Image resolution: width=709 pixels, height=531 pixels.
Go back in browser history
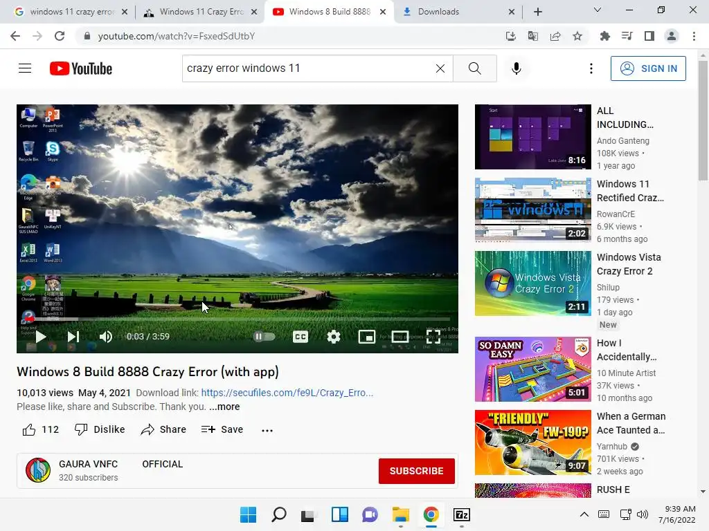[15, 36]
